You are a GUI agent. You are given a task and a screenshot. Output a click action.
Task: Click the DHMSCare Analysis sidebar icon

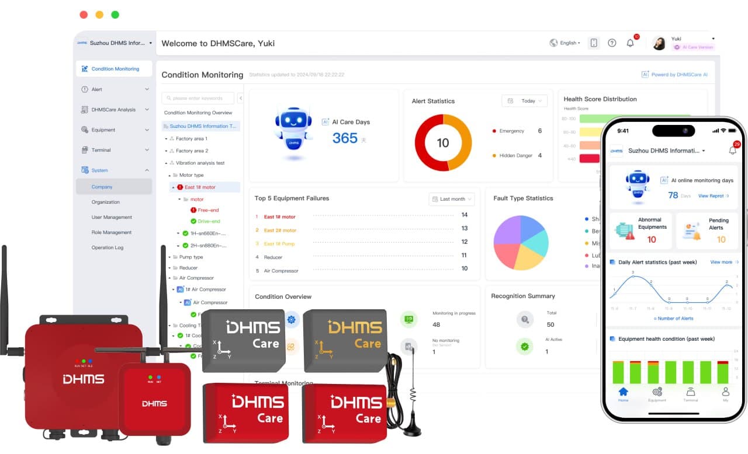[85, 110]
